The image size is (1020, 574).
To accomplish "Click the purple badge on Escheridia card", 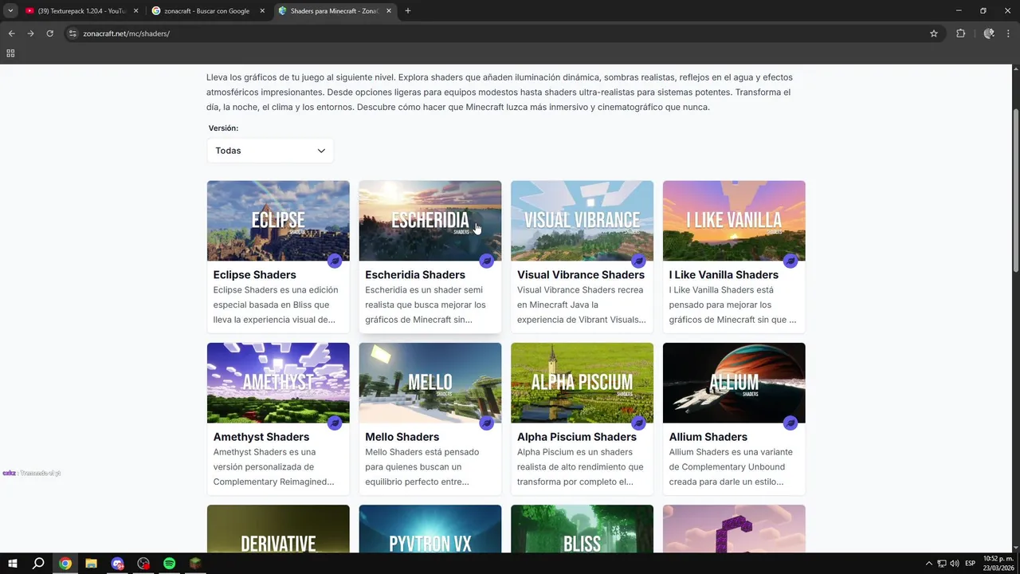I will [x=486, y=261].
